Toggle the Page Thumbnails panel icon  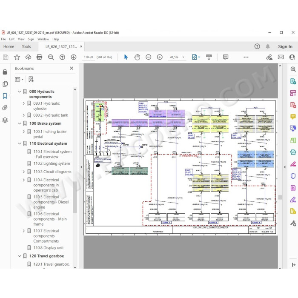[5, 84]
